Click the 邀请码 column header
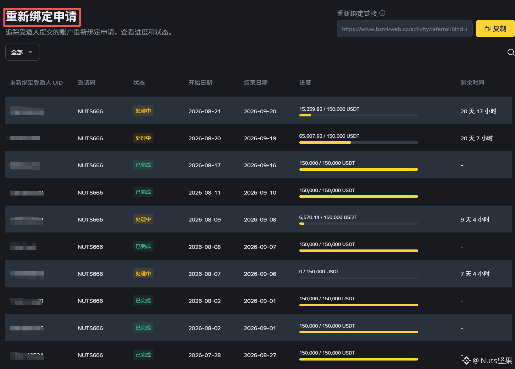This screenshot has height=369, width=515. (x=86, y=83)
